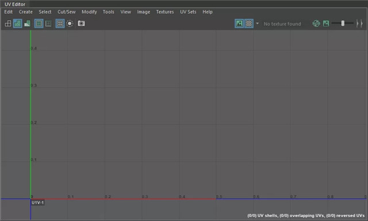The image size is (368, 221).
Task: Open the Cut/Sew menu
Action: pos(67,12)
